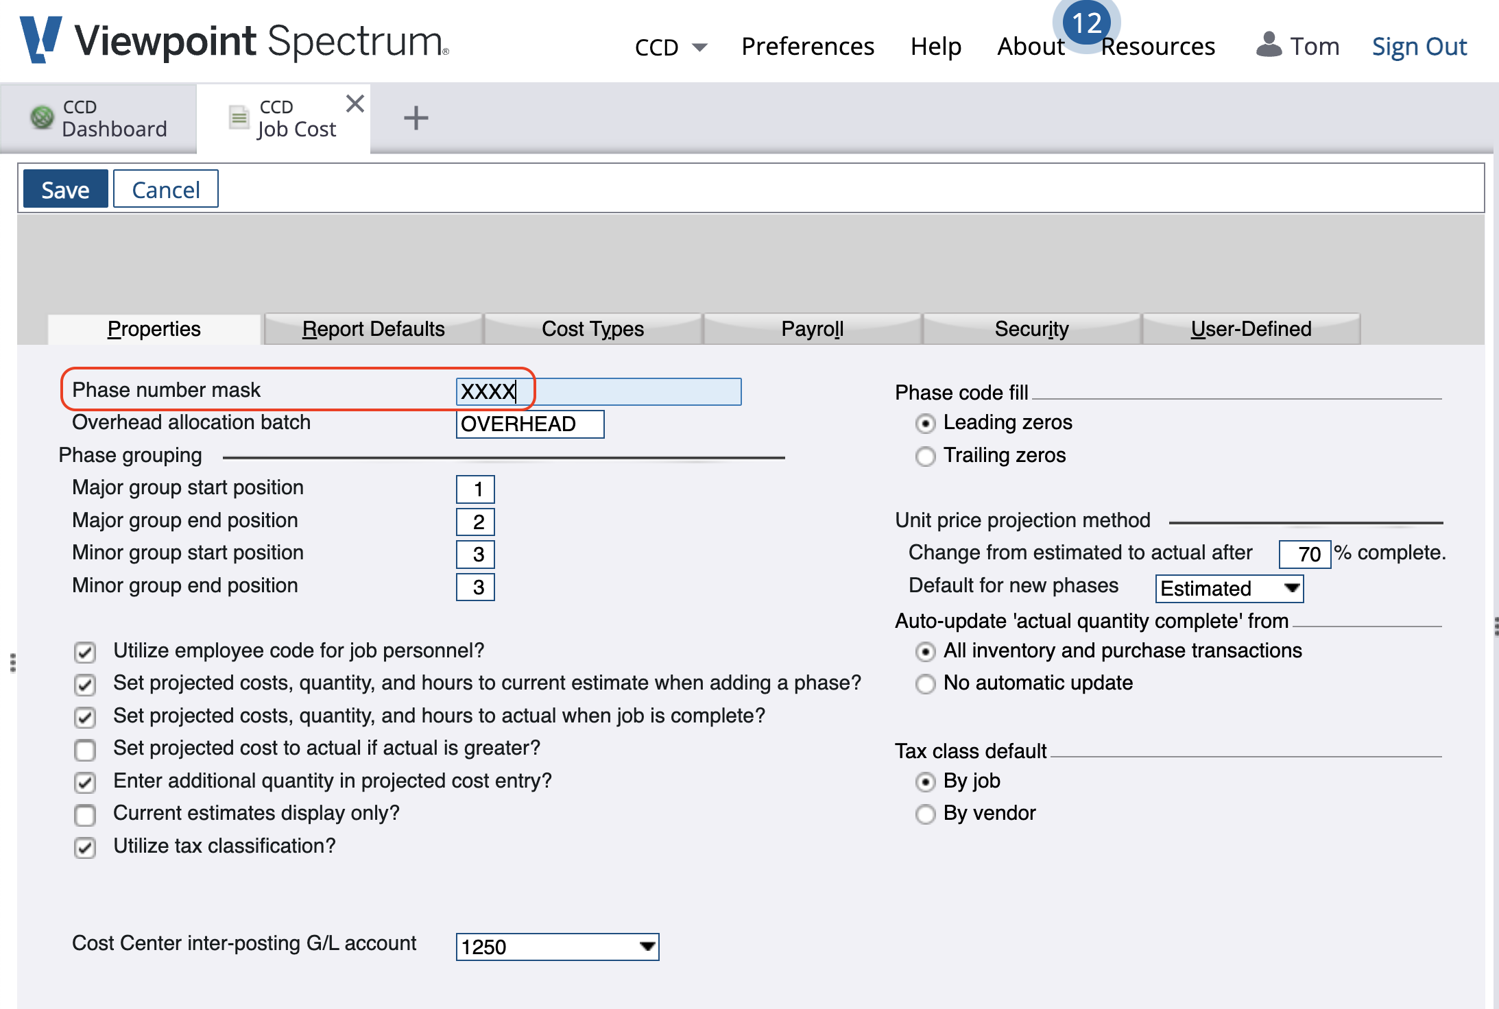
Task: Toggle Enter additional quantity in projected cost
Action: 85,782
